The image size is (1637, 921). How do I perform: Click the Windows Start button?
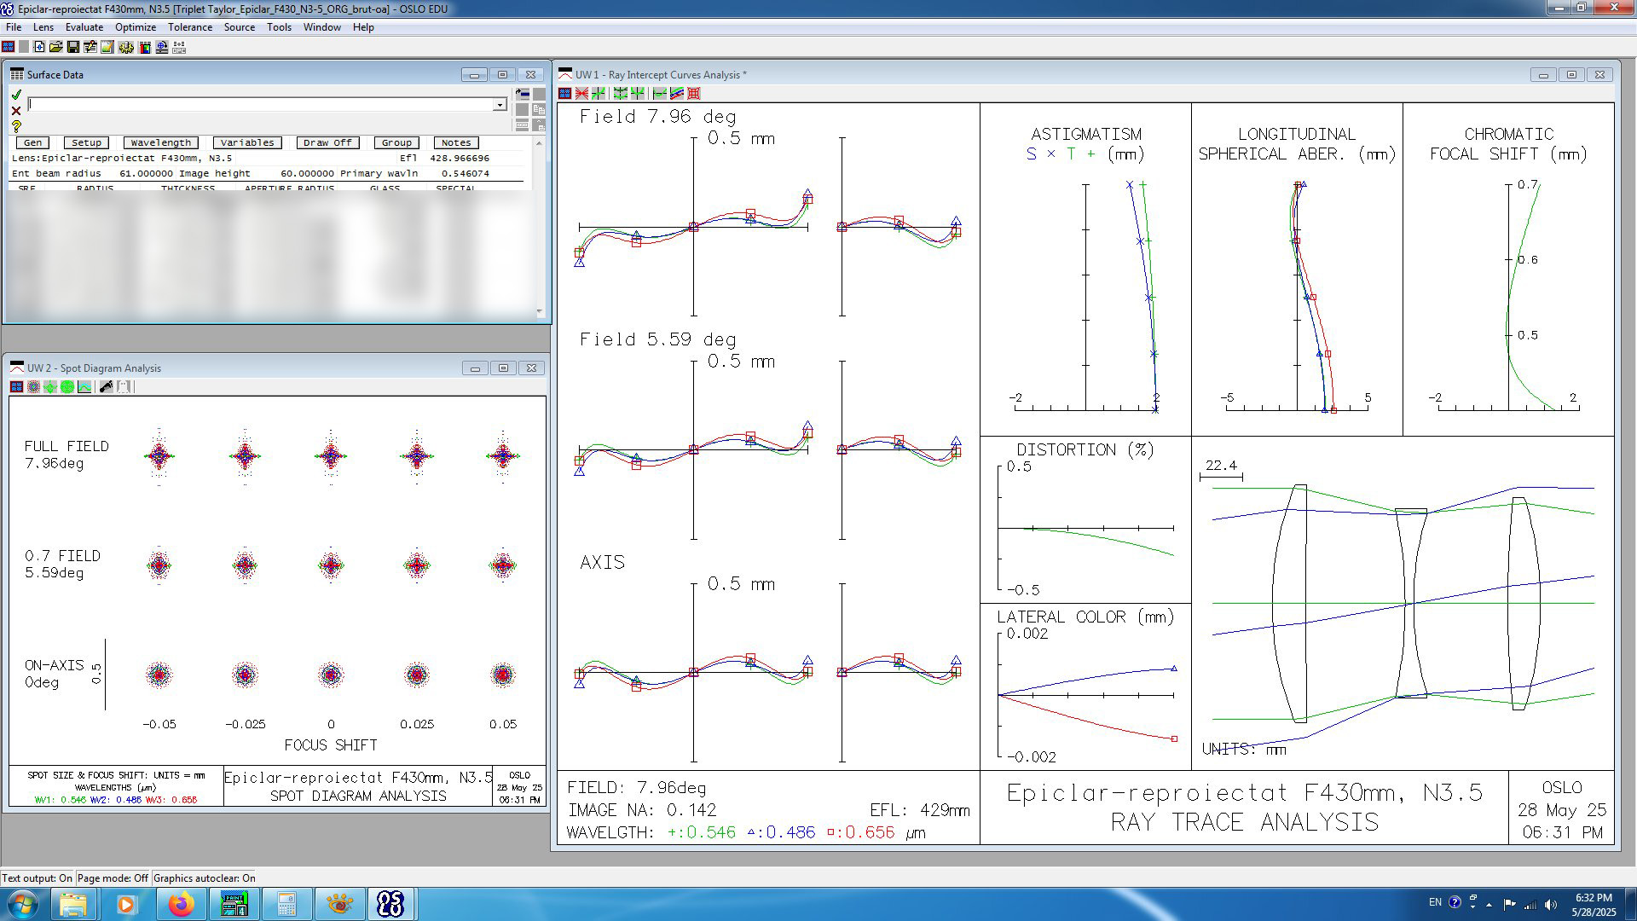(x=23, y=904)
